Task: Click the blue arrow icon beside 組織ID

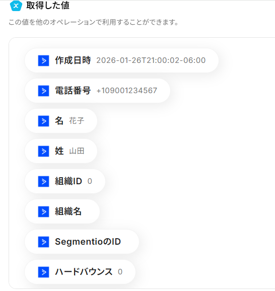Action: pos(43,181)
